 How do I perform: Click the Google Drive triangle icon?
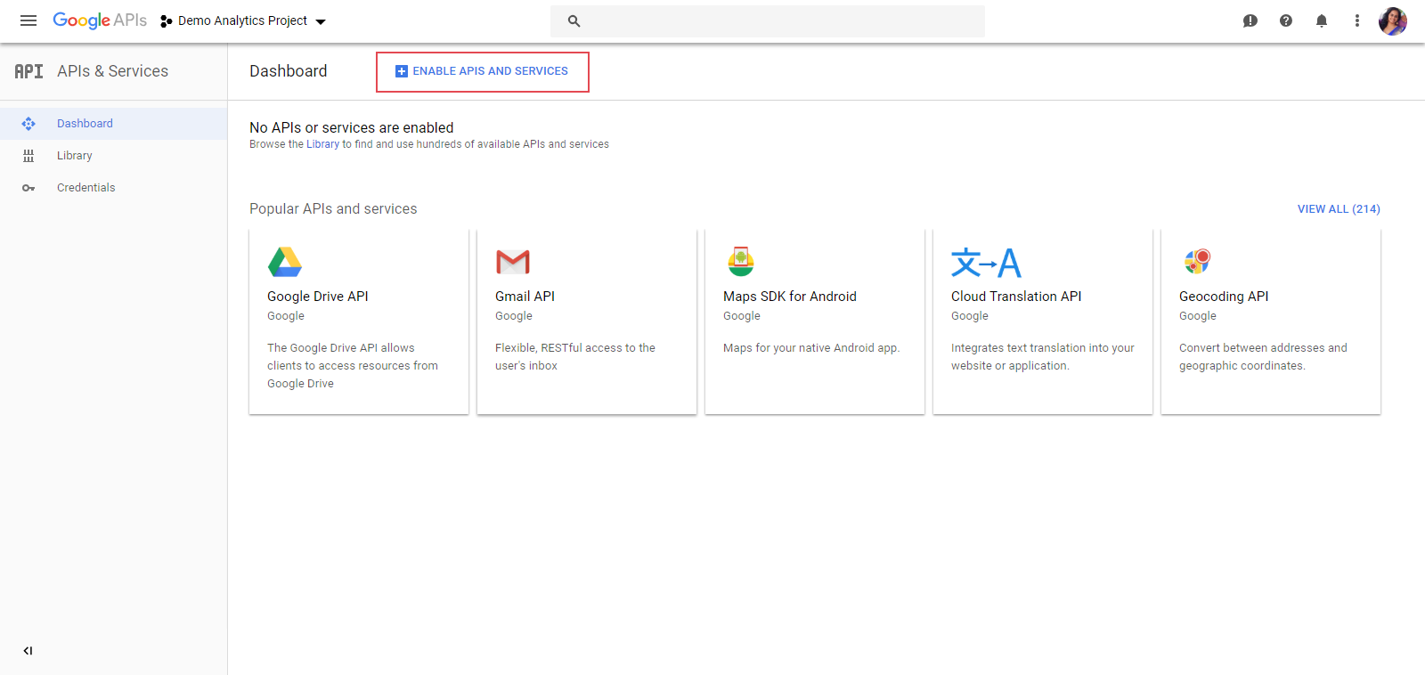tap(285, 262)
